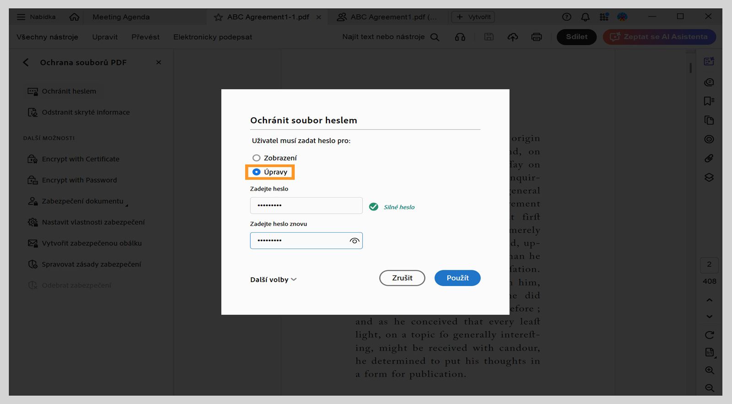The height and width of the screenshot is (404, 732).
Task: Click the zoom out magnifier icon
Action: click(710, 388)
